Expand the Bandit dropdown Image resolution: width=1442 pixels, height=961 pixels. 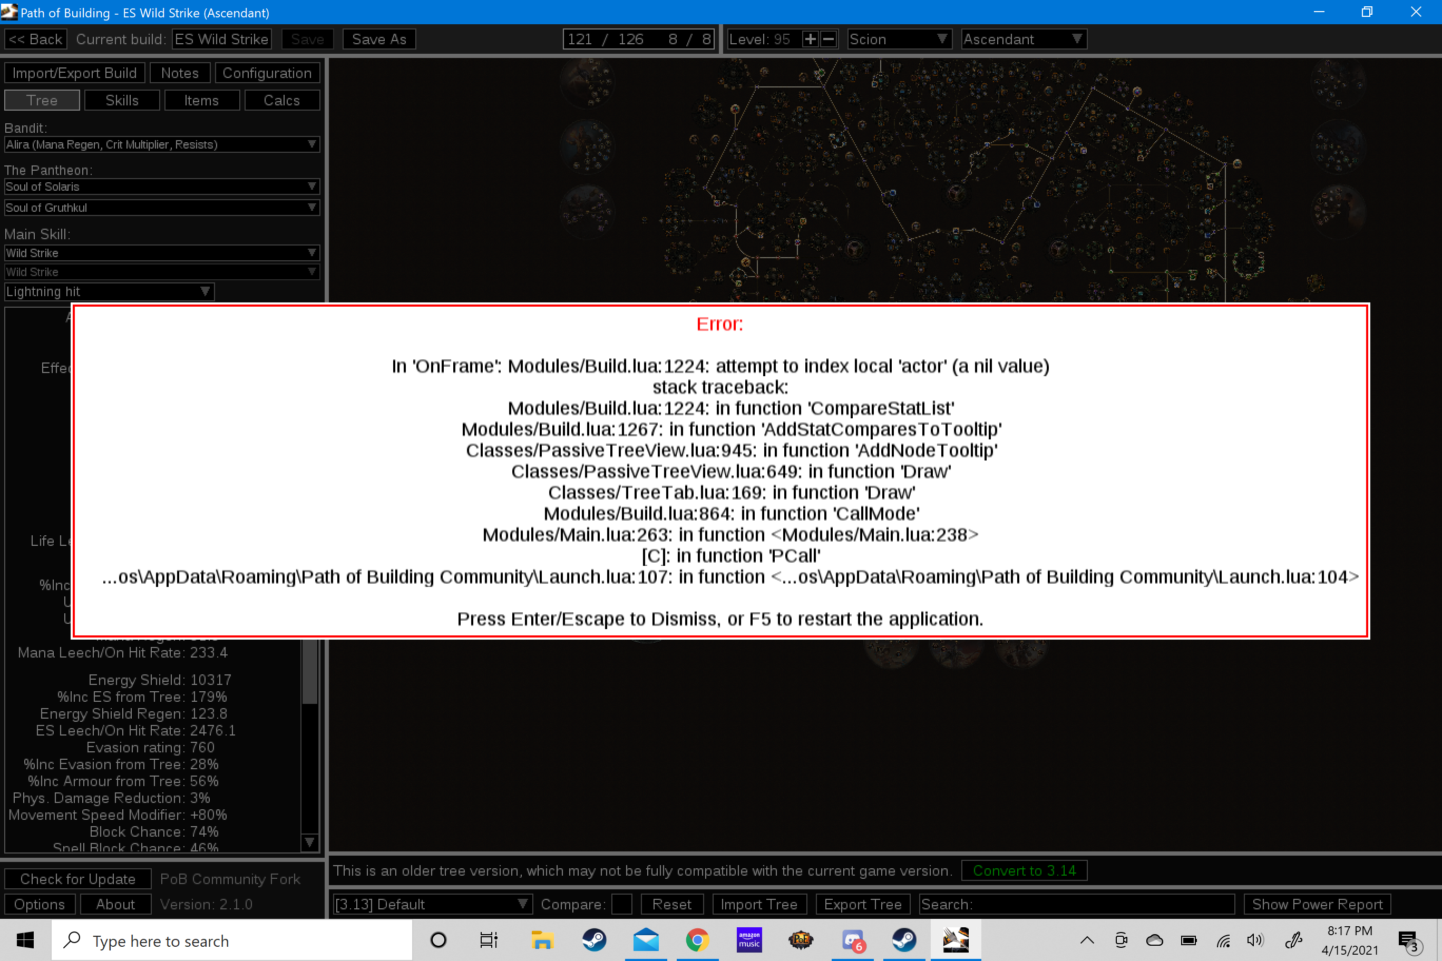tap(162, 144)
